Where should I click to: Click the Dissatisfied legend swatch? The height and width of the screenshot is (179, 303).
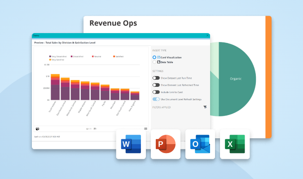[x=71, y=56]
